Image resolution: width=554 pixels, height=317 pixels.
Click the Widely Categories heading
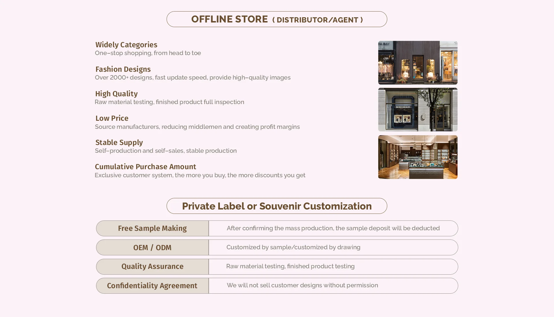coord(126,45)
